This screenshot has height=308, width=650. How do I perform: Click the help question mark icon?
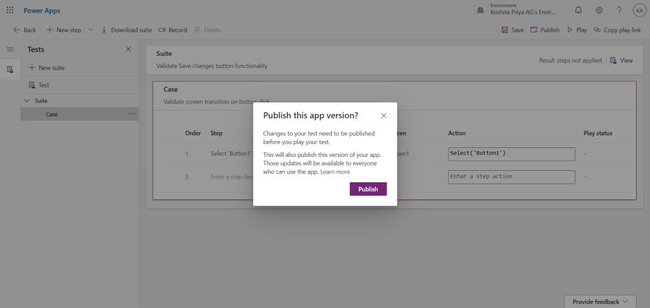click(x=619, y=10)
